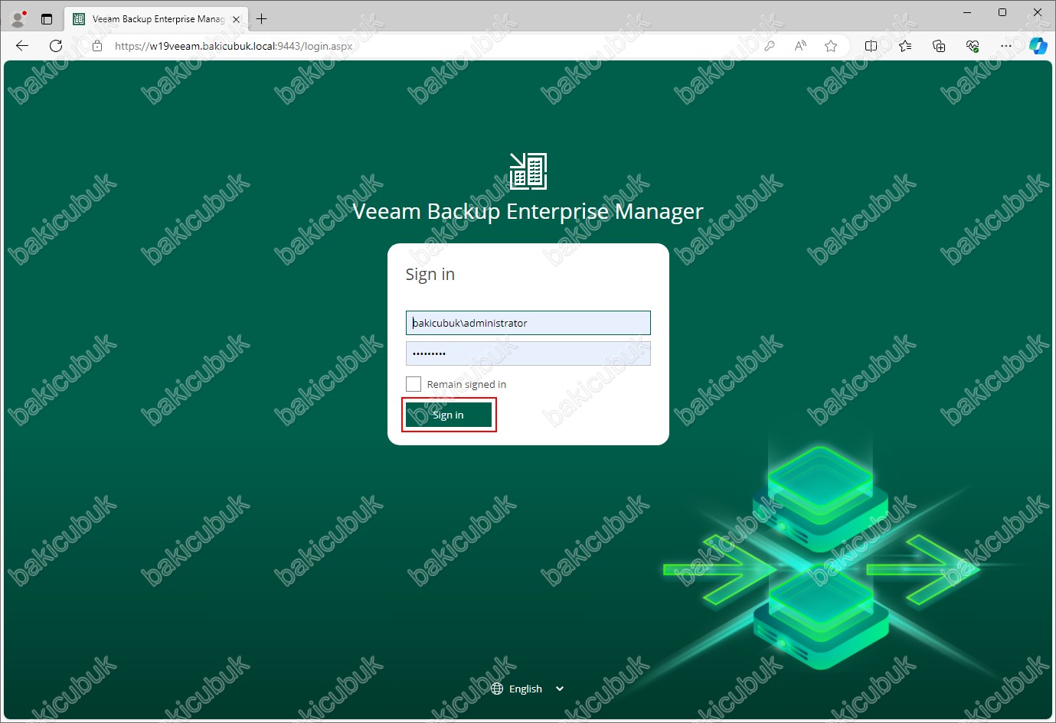View site information via the lock icon

click(x=97, y=46)
